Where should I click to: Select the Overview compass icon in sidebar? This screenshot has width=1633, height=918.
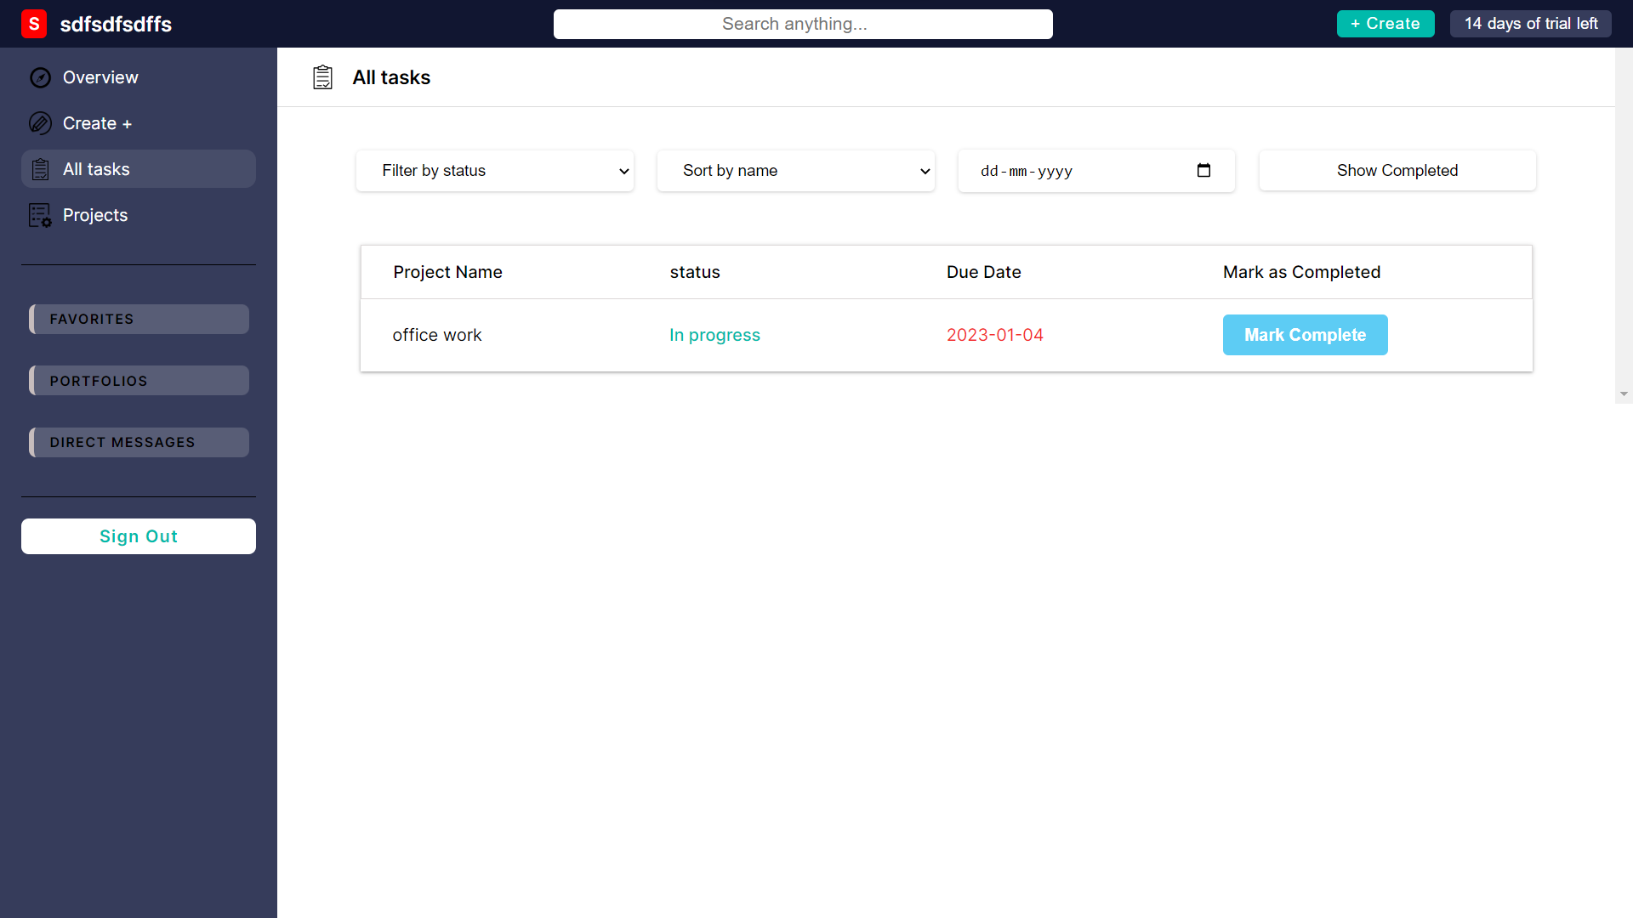tap(40, 77)
